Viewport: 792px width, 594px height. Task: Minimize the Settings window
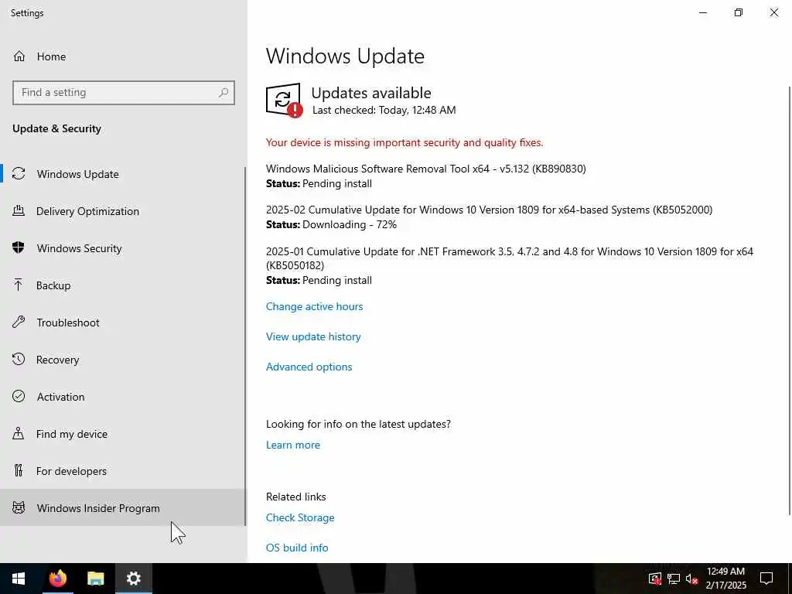pyautogui.click(x=703, y=12)
